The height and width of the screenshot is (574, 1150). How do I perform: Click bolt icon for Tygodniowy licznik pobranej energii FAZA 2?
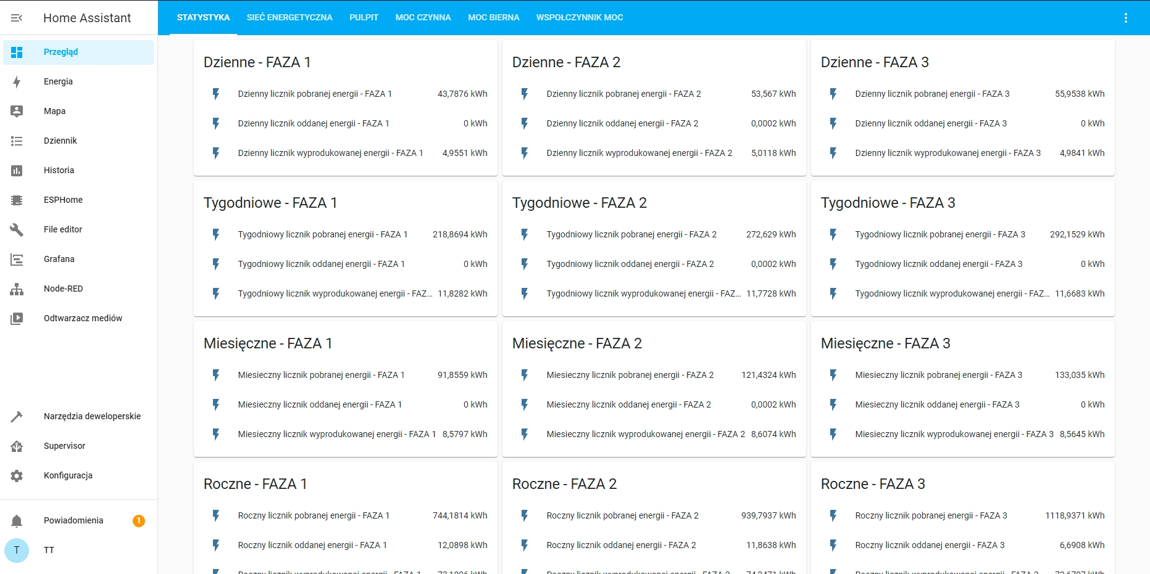(525, 234)
